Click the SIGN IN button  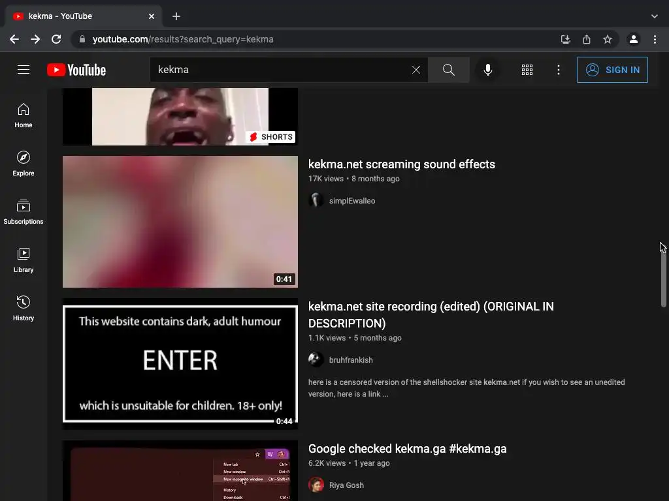click(612, 70)
